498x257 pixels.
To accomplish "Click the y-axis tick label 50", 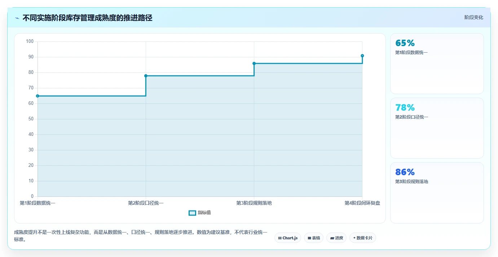I will pos(31,119).
